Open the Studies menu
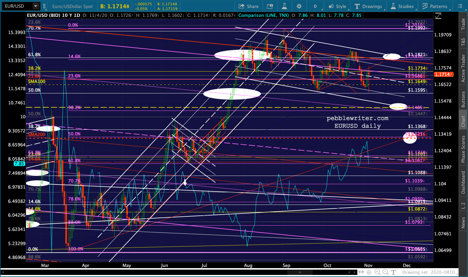The height and width of the screenshot is (277, 468). 402,6
